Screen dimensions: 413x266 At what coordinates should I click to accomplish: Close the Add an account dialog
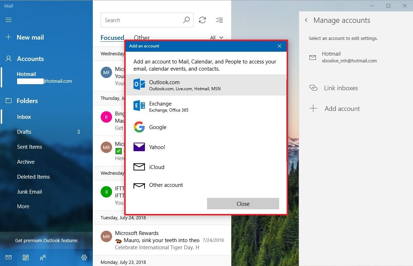[x=243, y=204]
